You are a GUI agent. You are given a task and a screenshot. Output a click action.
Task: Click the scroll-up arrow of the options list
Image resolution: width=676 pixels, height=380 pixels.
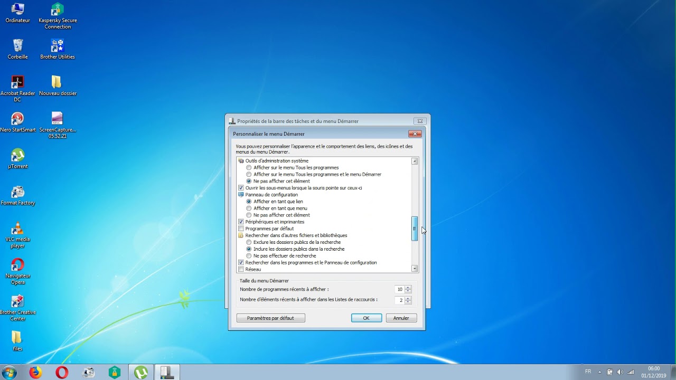pyautogui.click(x=415, y=161)
